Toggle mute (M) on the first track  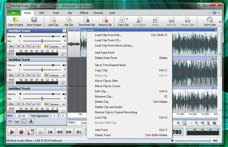pos(18,47)
